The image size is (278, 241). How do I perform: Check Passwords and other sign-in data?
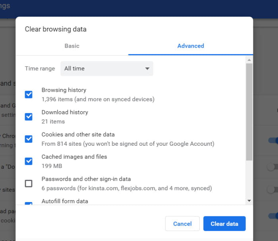[29, 183]
